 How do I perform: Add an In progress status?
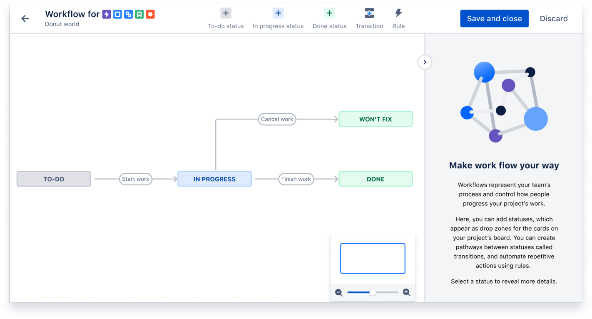(278, 13)
